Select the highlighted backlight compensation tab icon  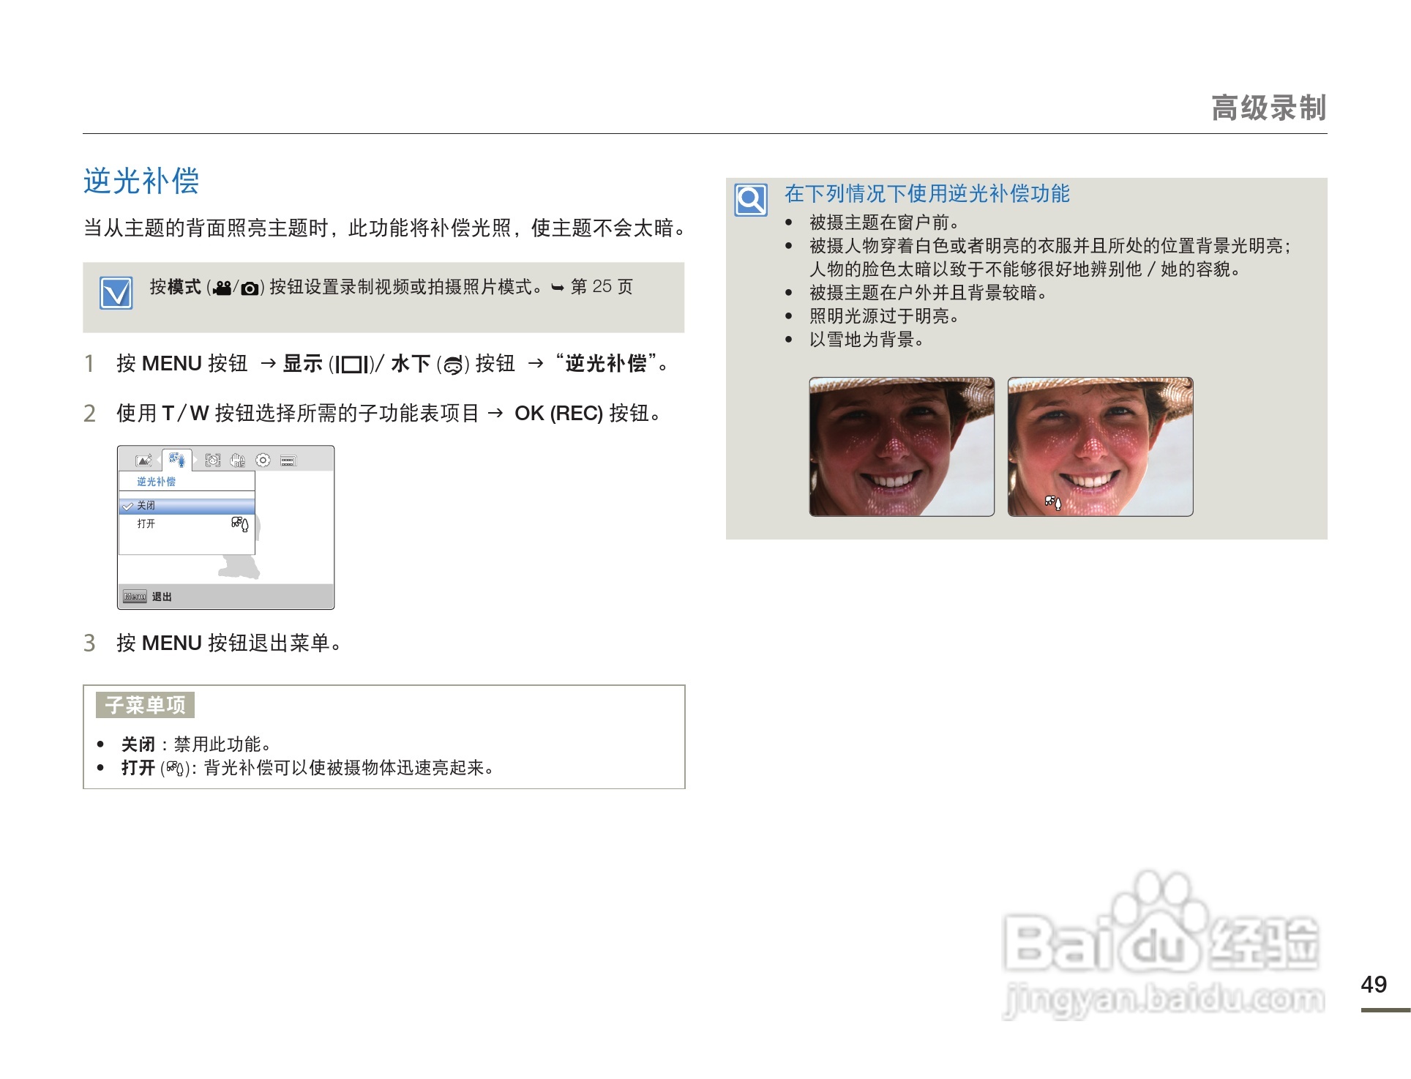point(176,460)
